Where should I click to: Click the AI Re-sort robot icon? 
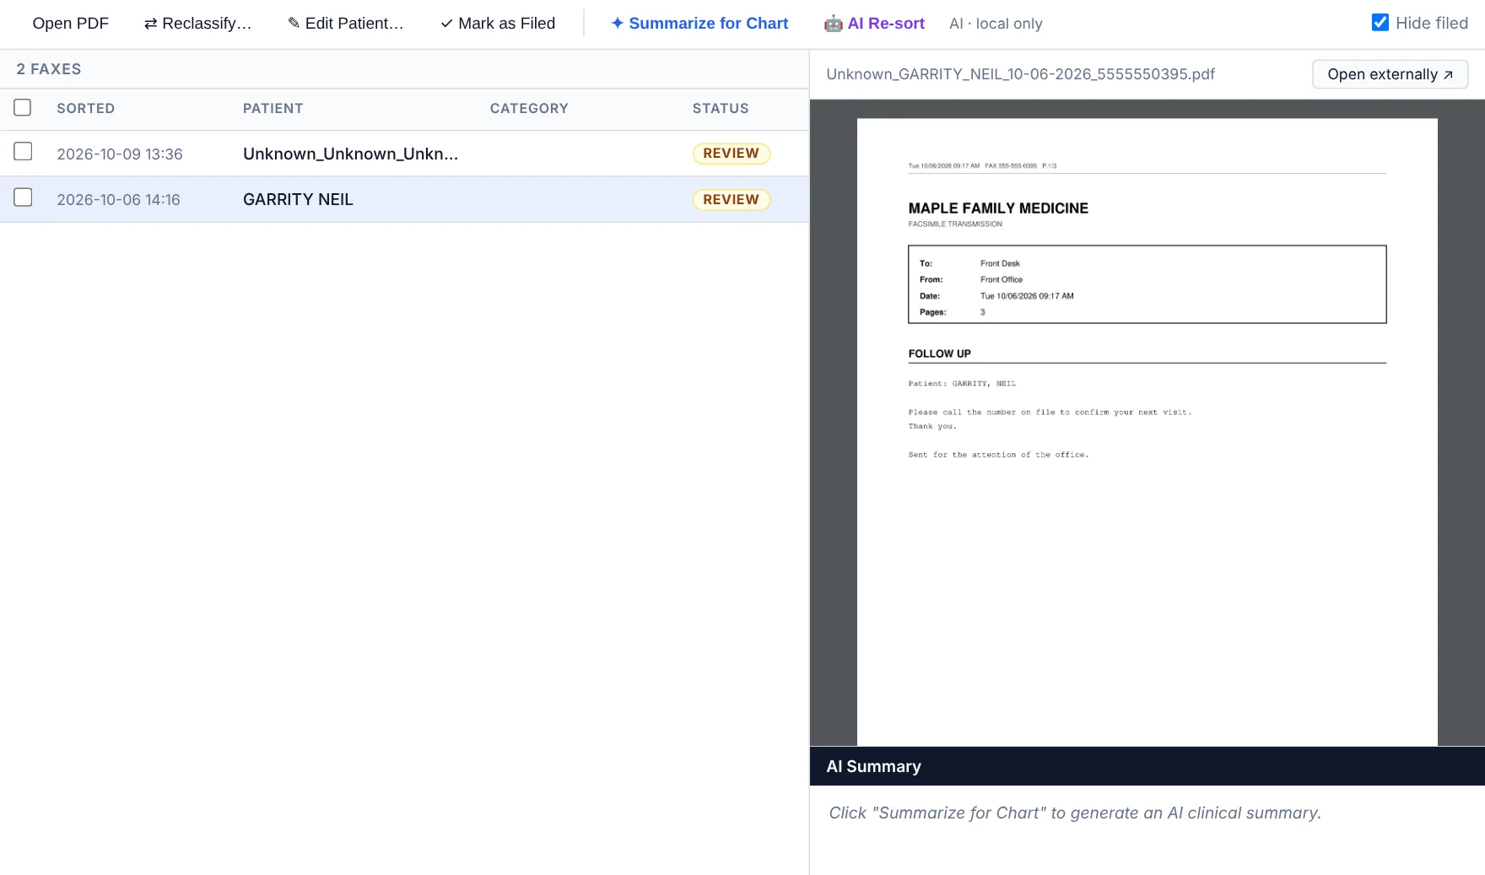coord(833,24)
